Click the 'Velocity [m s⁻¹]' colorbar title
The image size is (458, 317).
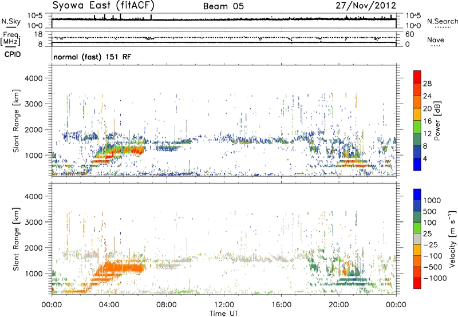pos(452,239)
